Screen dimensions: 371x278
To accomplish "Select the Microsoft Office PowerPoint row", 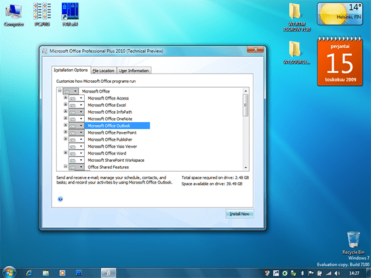I will (x=112, y=133).
